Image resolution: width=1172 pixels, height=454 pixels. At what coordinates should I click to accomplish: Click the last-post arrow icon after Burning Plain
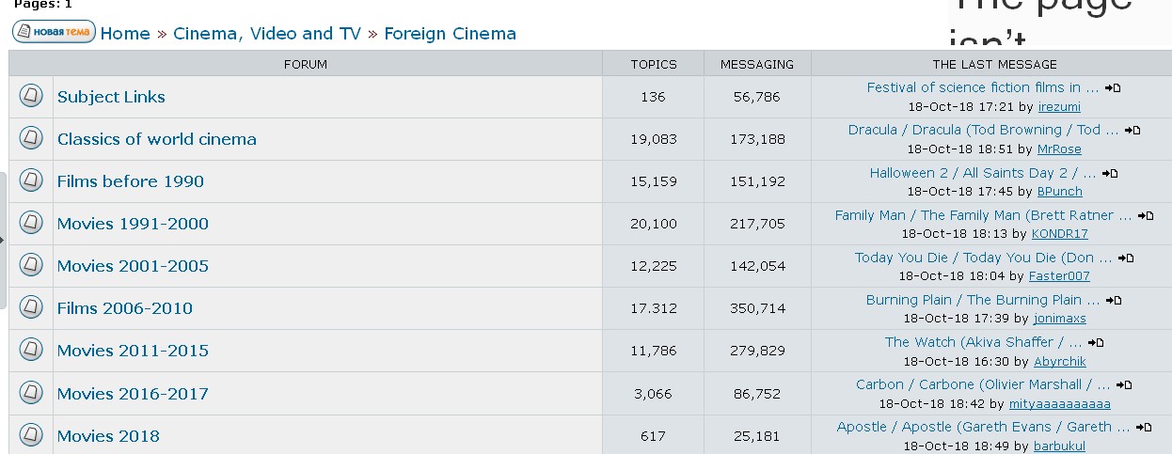(1114, 301)
